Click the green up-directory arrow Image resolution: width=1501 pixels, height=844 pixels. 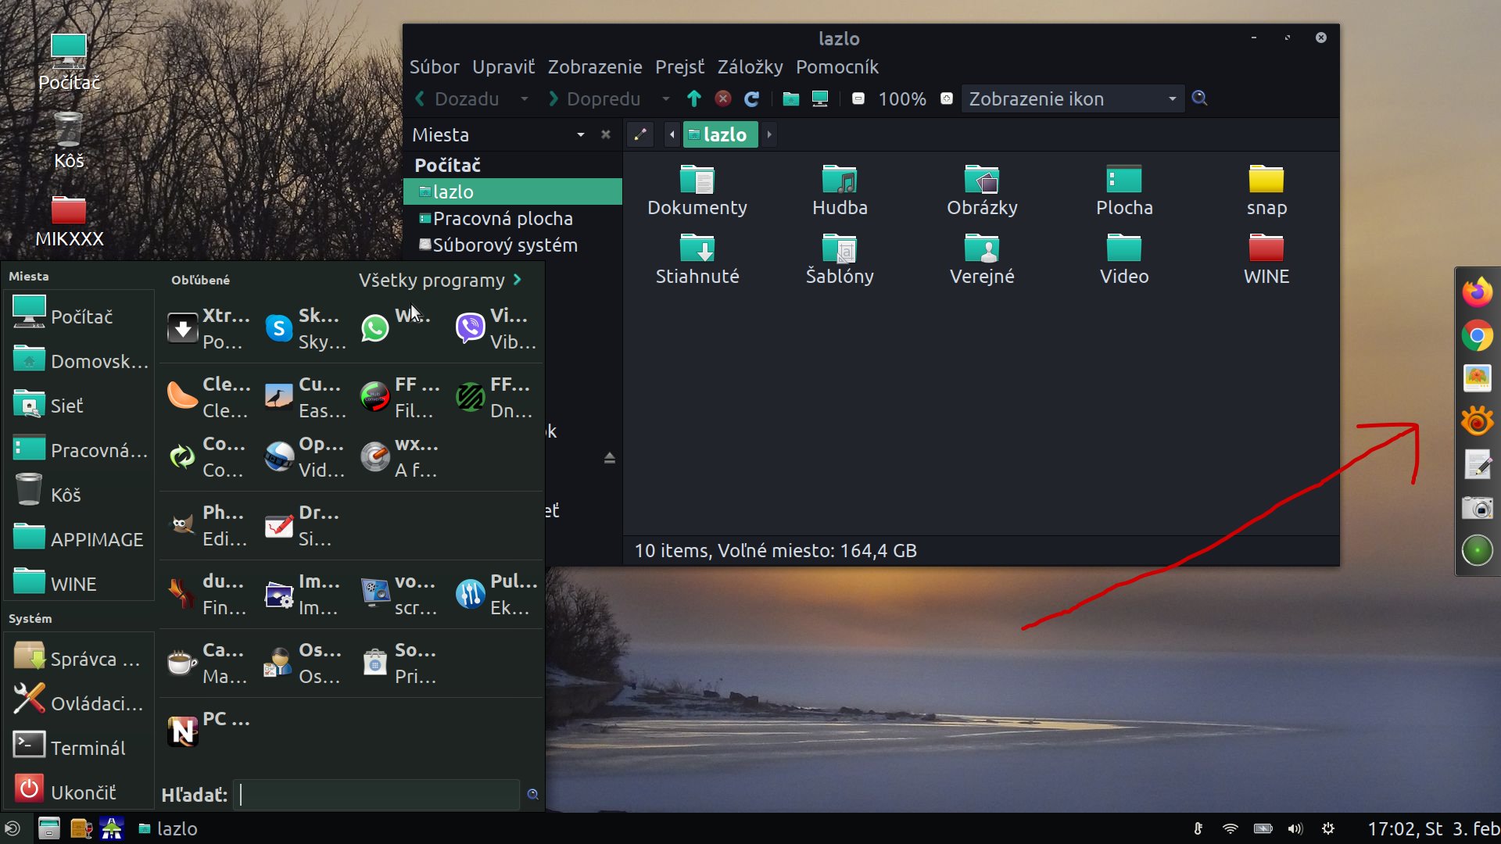coord(693,98)
